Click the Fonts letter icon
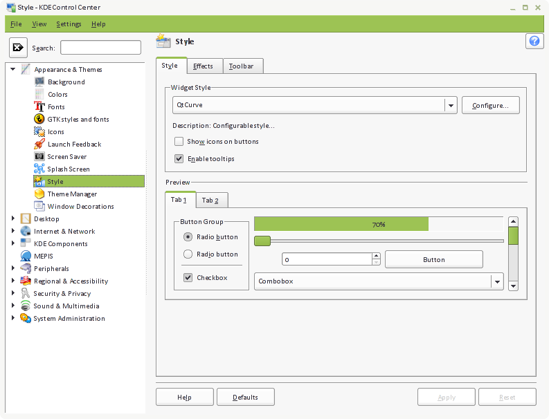 (x=39, y=106)
